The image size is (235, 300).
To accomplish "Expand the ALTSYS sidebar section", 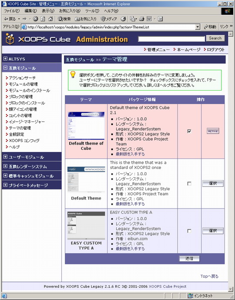I will coord(5,59).
